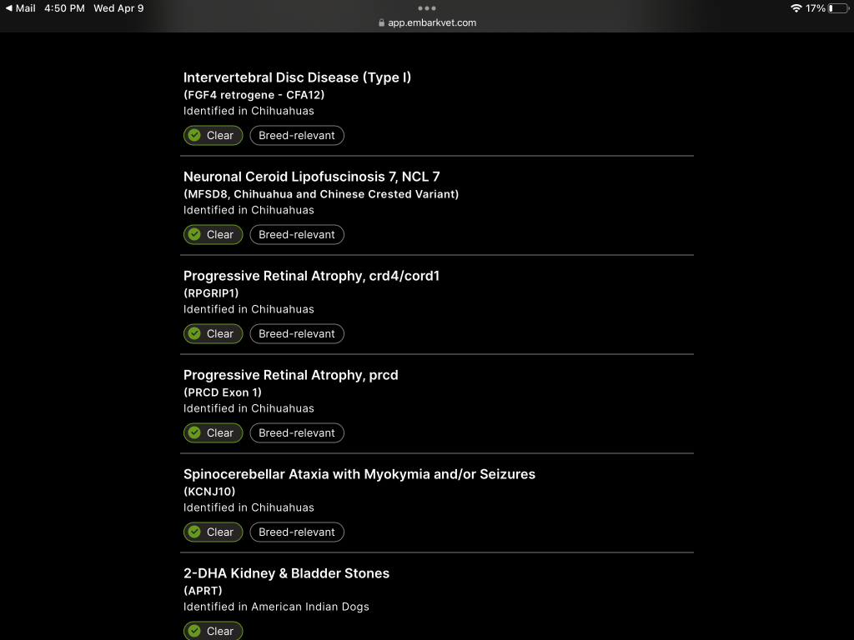
Task: Click the checkmark icon under Progressive Retinal Atrophy, prcd
Action: pyautogui.click(x=194, y=432)
